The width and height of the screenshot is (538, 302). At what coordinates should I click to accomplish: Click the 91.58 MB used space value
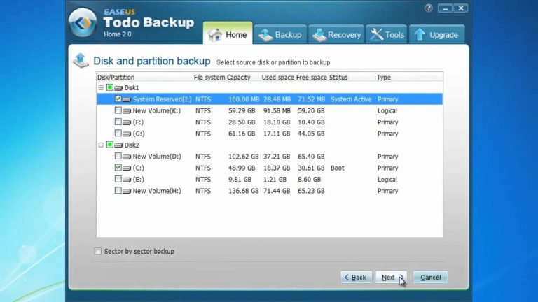[277, 111]
